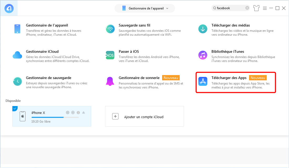Click the iPhone X storage bar

(x=55, y=117)
